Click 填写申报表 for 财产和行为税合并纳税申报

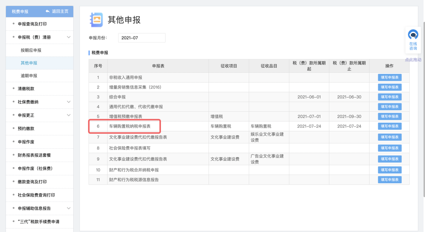(390, 170)
